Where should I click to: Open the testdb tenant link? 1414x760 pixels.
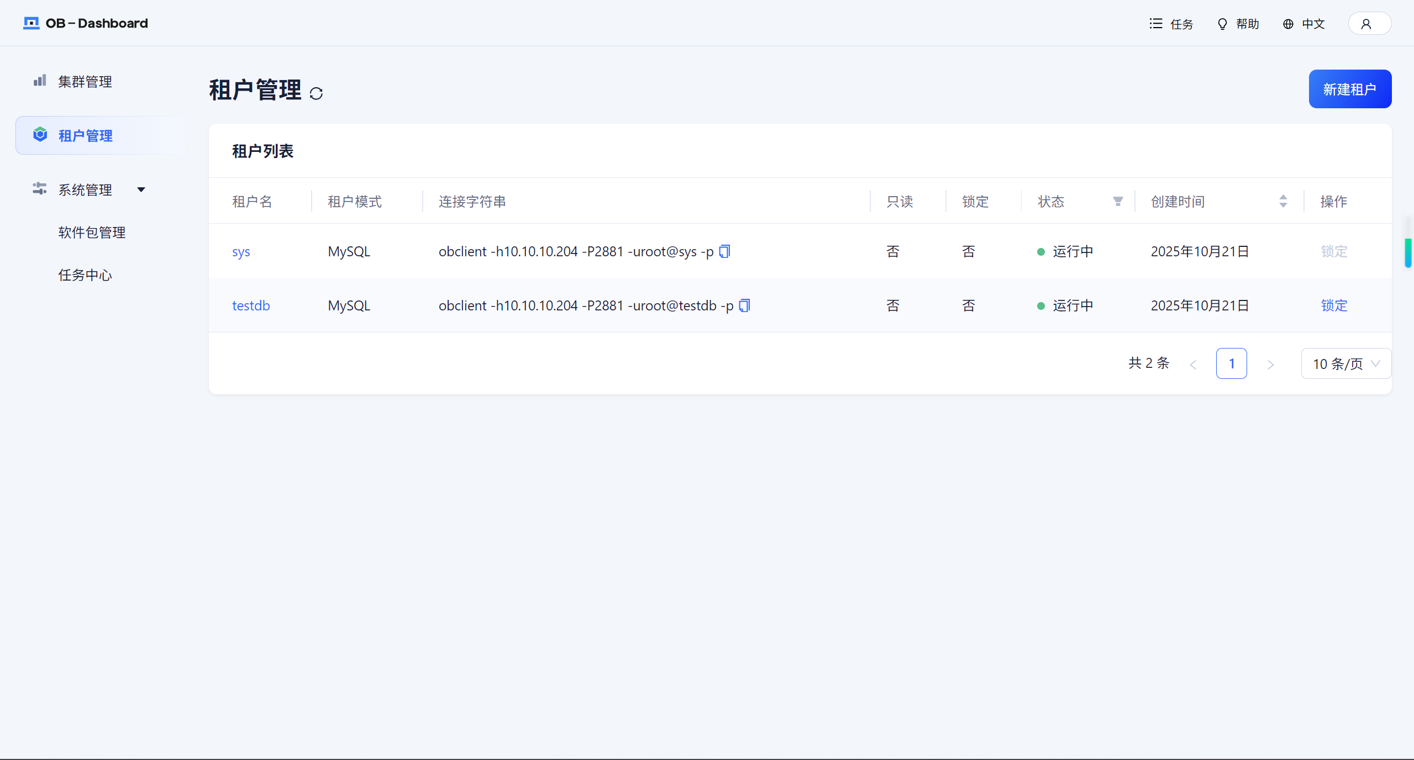point(251,306)
